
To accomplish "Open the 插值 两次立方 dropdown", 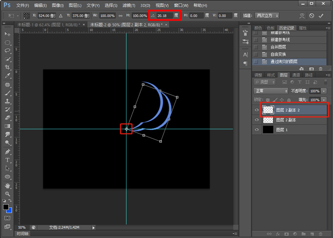I will pos(267,16).
